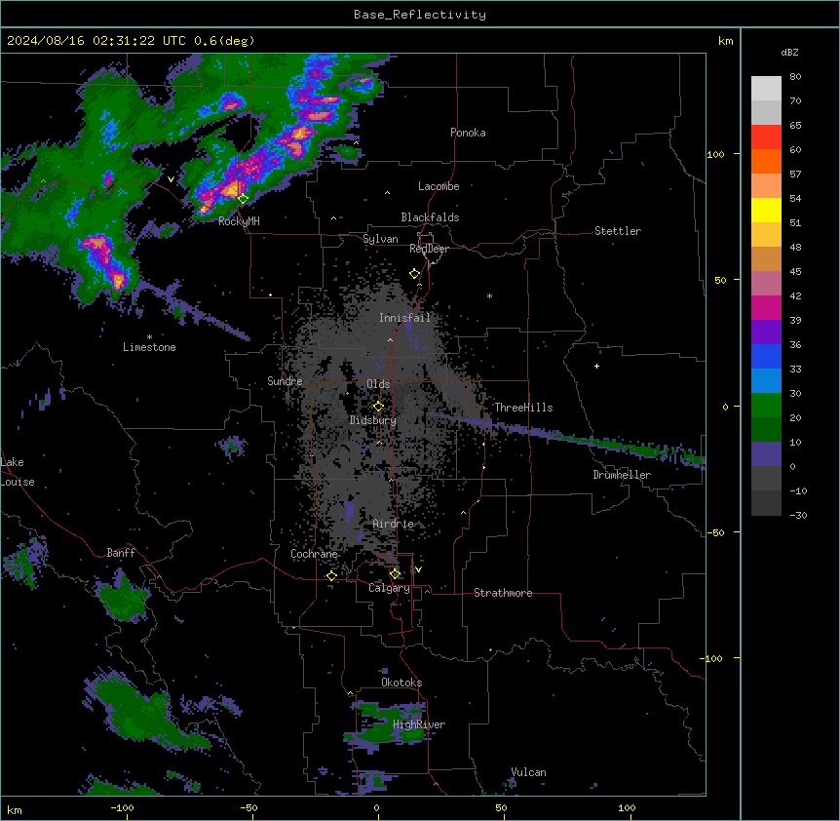The height and width of the screenshot is (821, 840).
Task: Click the 65 value in dBZ legend
Action: click(795, 125)
